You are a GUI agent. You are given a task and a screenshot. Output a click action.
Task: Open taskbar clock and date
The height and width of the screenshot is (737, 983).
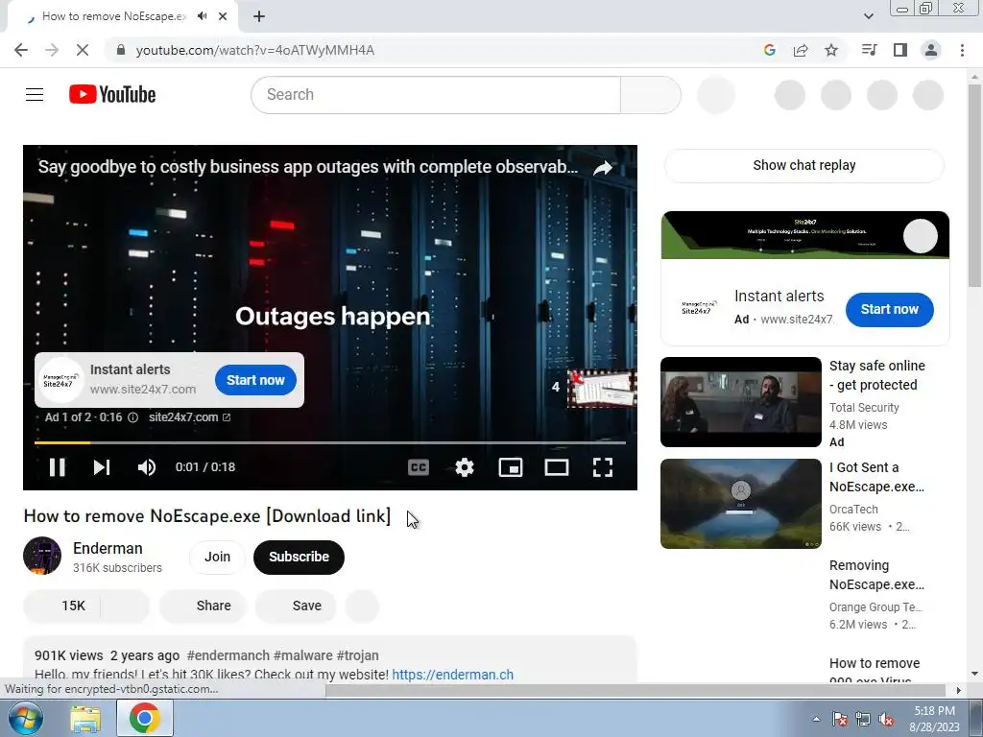click(x=934, y=719)
